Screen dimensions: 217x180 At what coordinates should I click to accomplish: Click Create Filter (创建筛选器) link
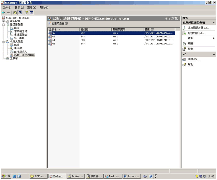[60, 23]
